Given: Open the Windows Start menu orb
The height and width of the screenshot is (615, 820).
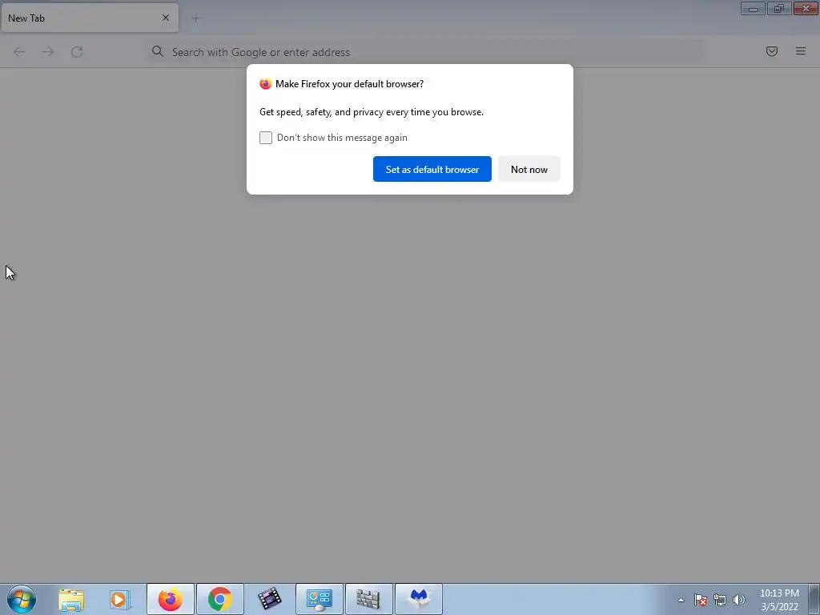Looking at the screenshot, I should [x=22, y=599].
